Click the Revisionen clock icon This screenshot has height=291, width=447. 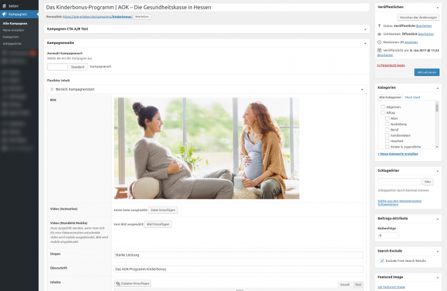380,41
